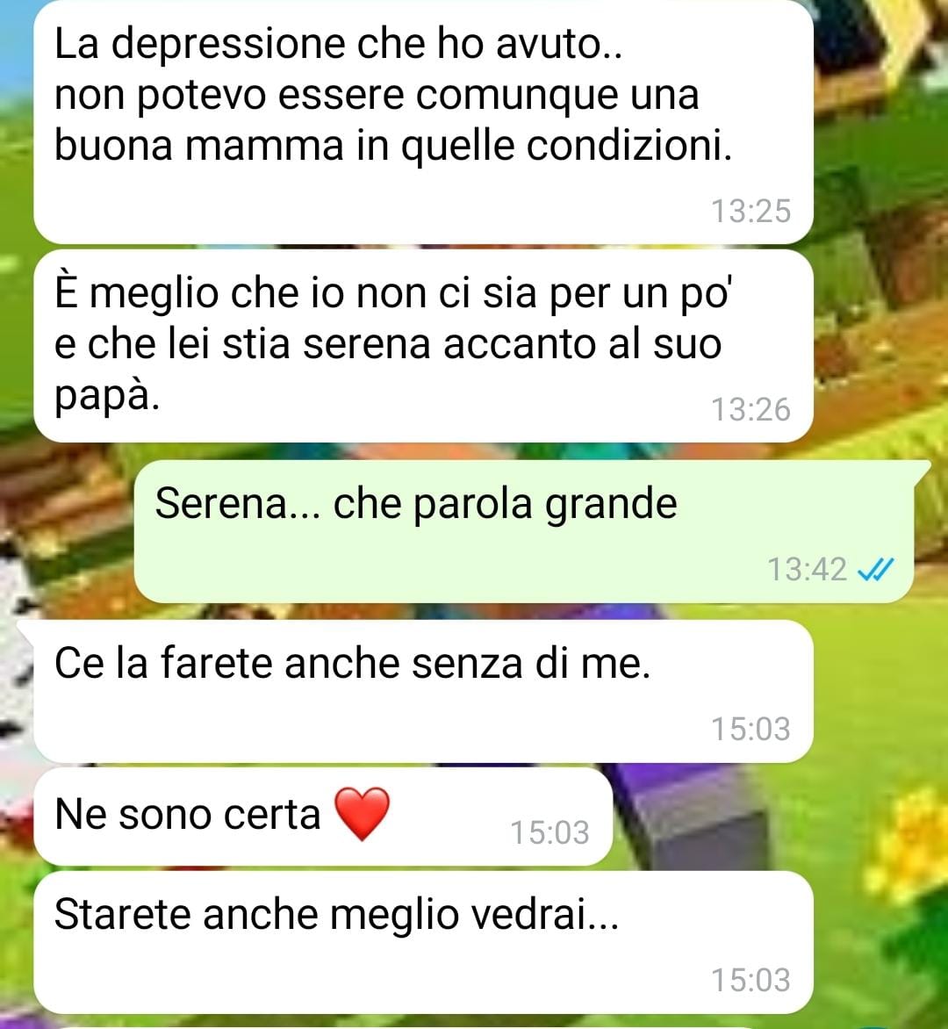This screenshot has height=1029, width=948.
Task: Tap the text 'non potevo essere comunque una'
Action: click(x=377, y=96)
